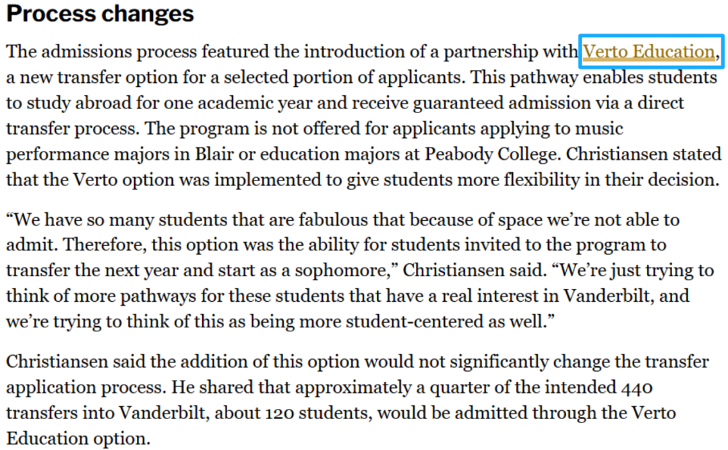
Task: Open the Verto Education link
Action: [x=648, y=52]
